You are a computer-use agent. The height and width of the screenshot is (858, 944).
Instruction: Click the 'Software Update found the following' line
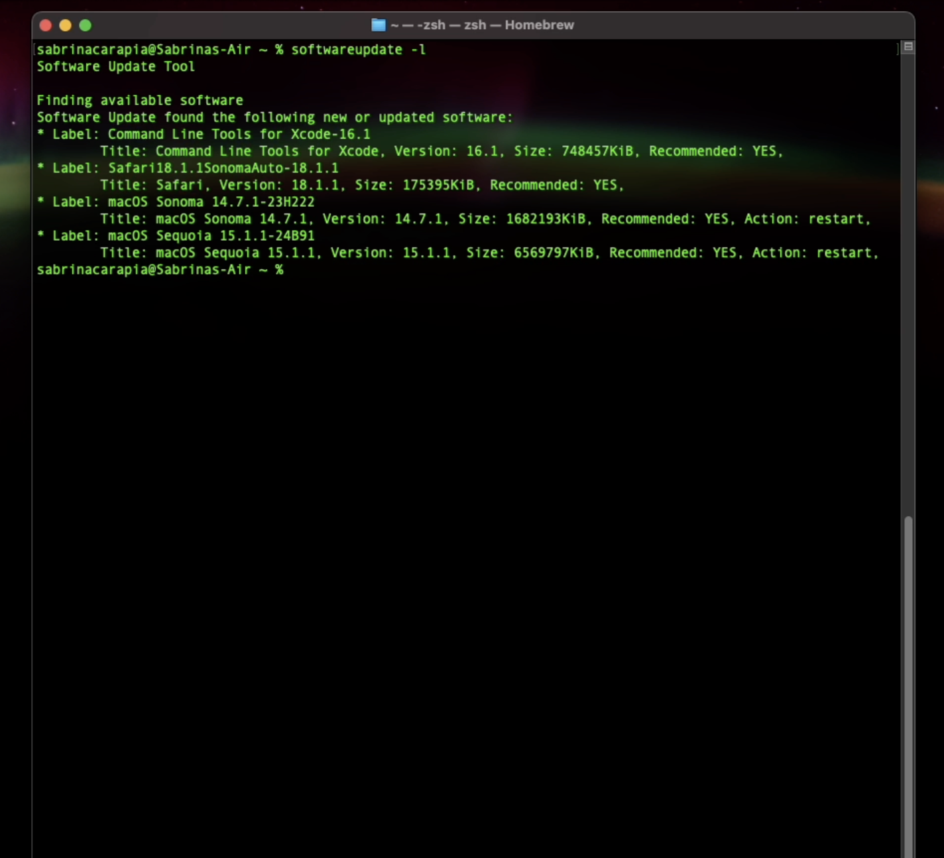pos(274,117)
